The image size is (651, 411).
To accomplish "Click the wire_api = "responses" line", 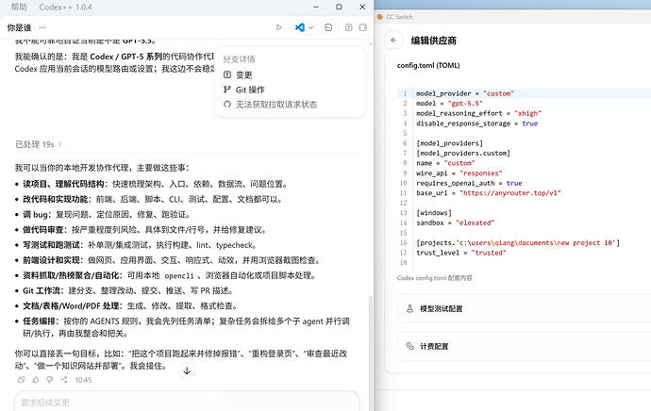I will pyautogui.click(x=459, y=173).
